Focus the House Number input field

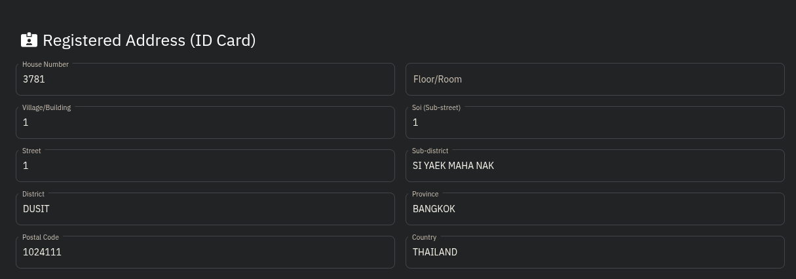(205, 80)
